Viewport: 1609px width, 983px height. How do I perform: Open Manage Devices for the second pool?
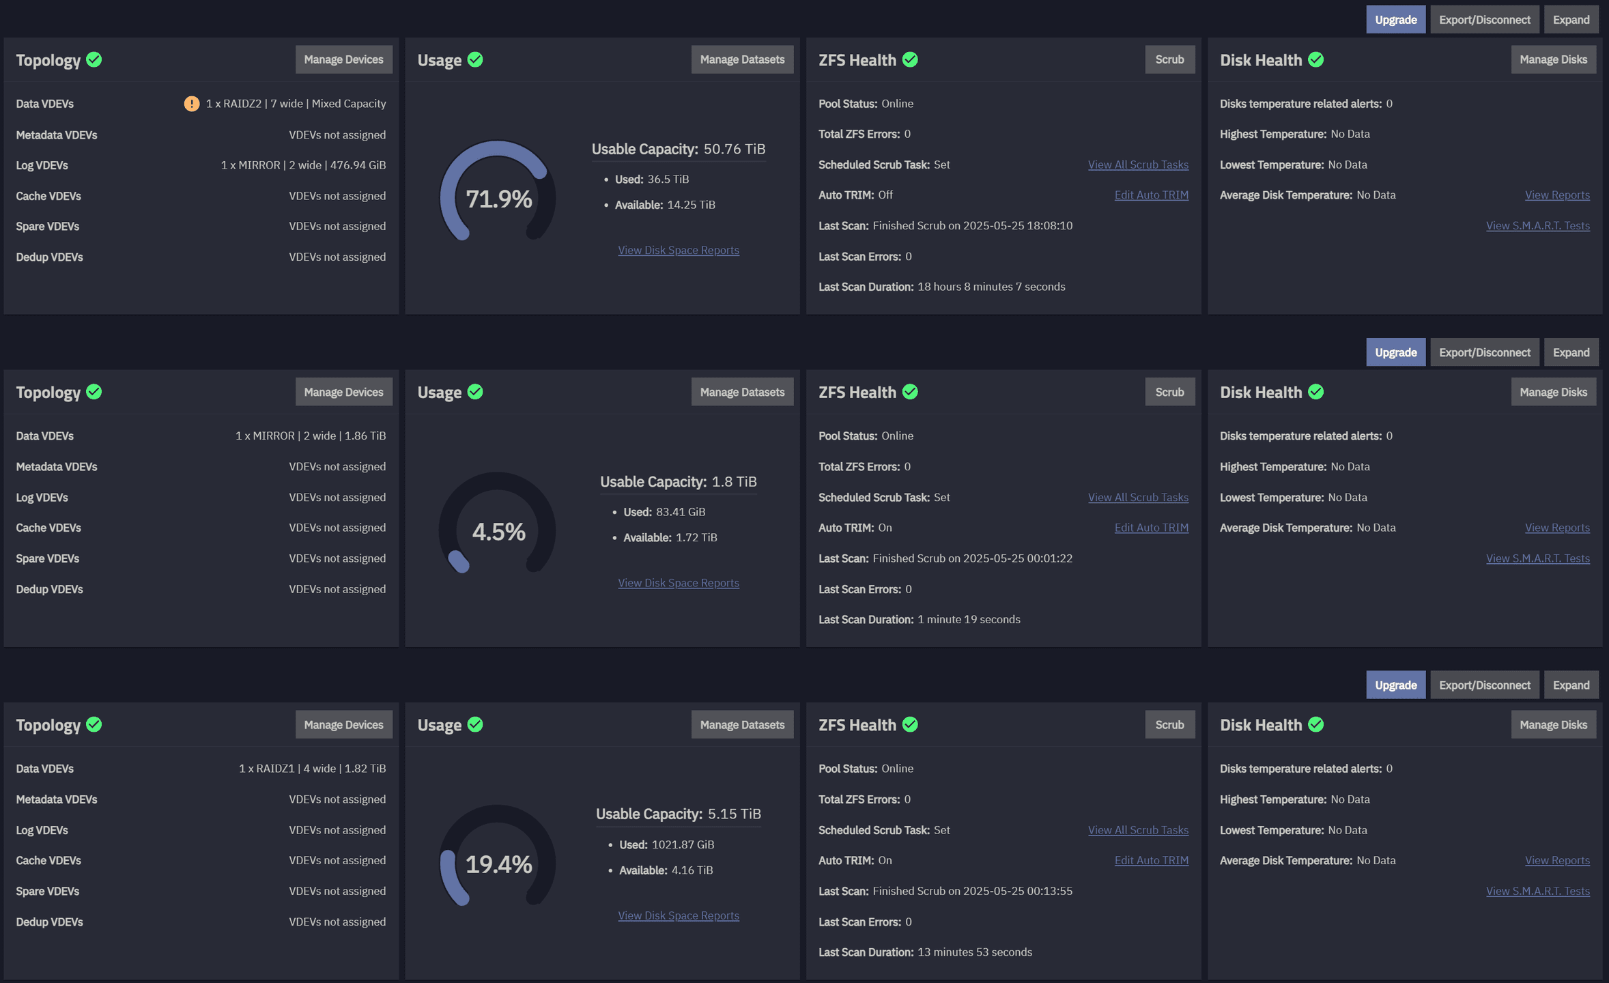point(343,392)
